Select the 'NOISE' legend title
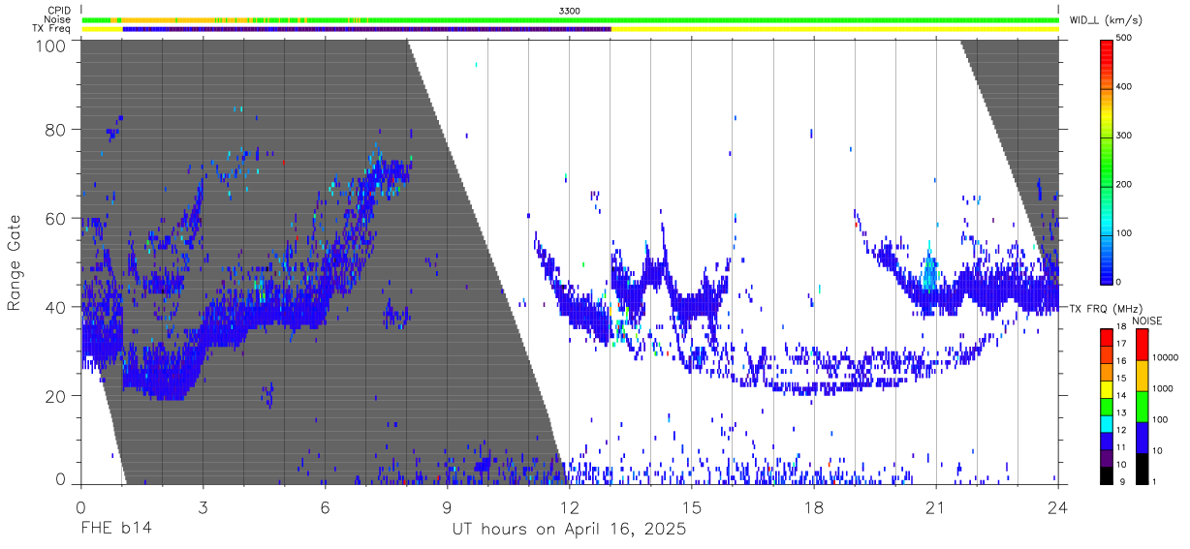 click(x=1146, y=320)
